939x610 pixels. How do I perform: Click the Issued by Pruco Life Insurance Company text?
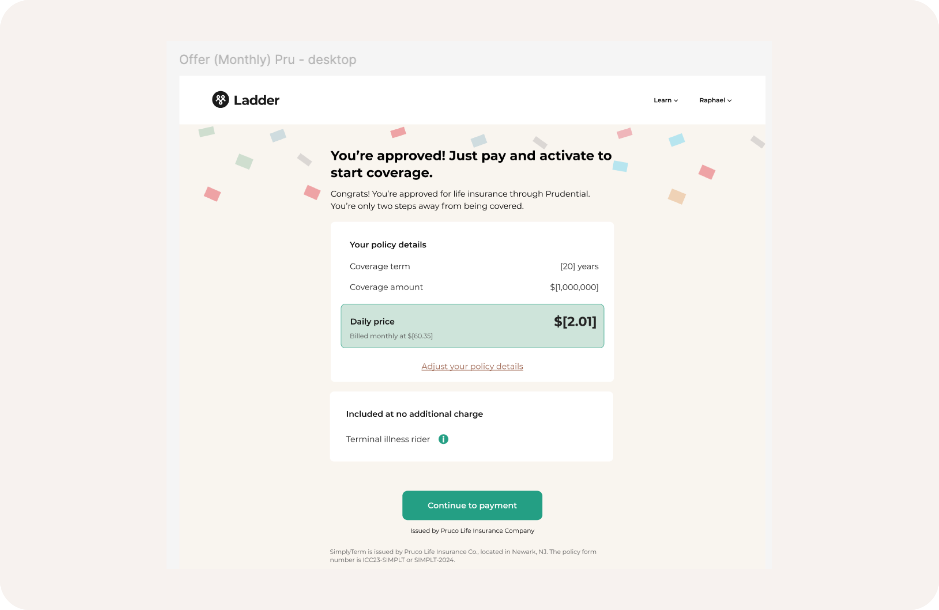(472, 531)
